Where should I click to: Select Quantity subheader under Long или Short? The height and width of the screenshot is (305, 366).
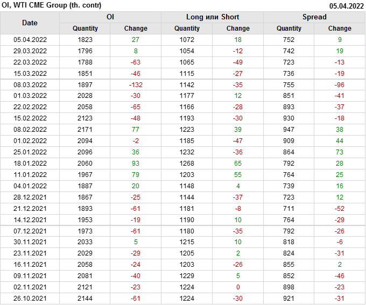[x=187, y=29]
